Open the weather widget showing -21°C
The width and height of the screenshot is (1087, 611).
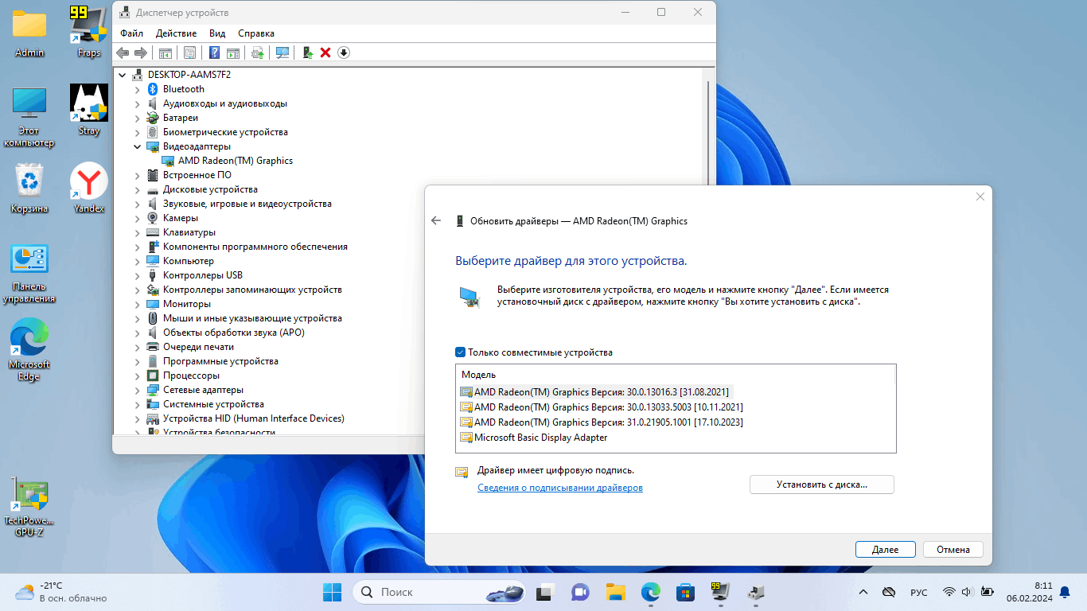click(x=61, y=592)
